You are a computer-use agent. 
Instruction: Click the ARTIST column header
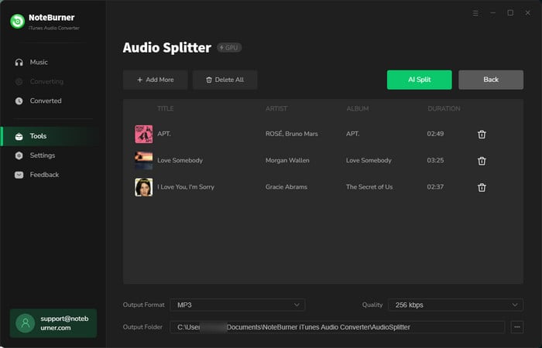(x=276, y=109)
